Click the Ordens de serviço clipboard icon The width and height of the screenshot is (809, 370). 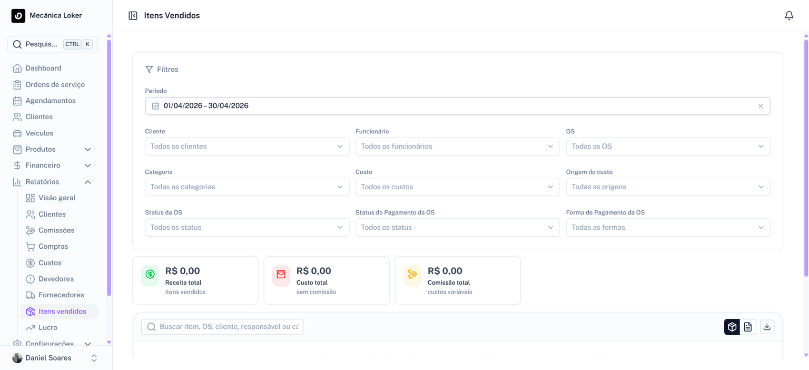[x=17, y=84]
